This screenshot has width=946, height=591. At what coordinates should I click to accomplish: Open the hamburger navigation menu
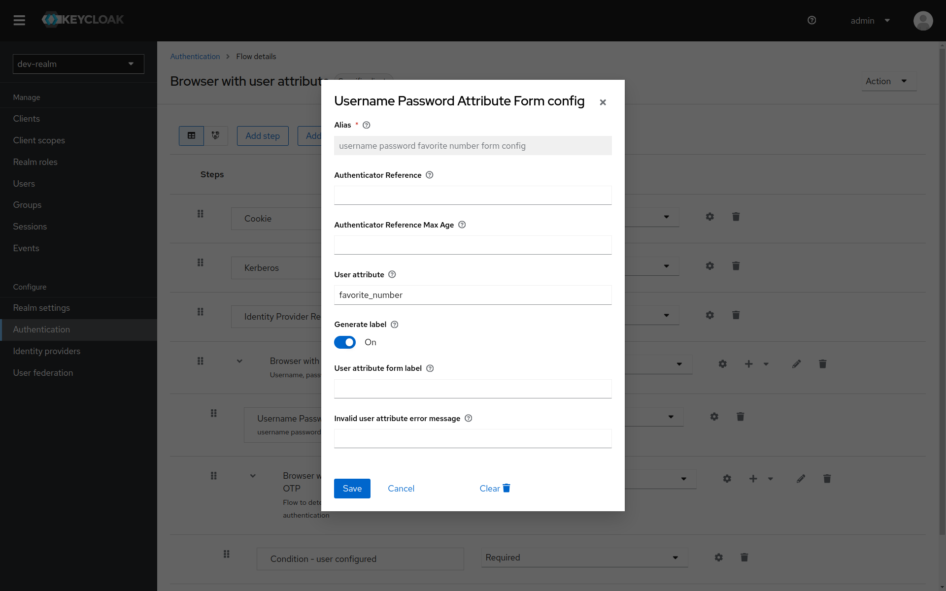coord(19,20)
